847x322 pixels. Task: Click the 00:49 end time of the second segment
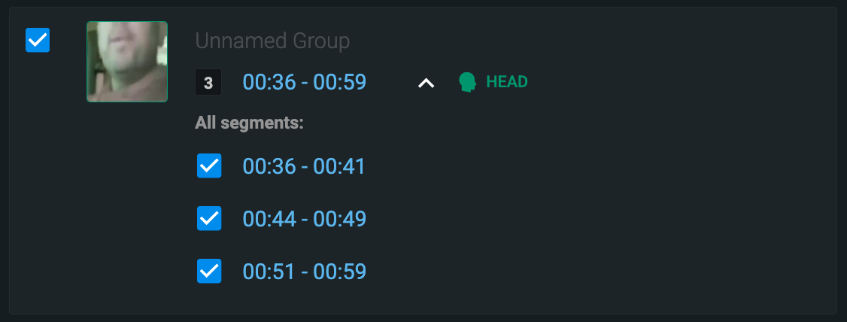point(340,218)
